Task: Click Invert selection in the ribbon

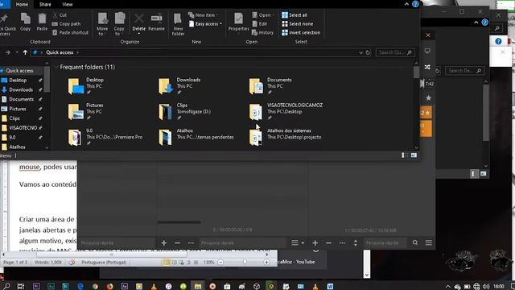Action: point(301,32)
